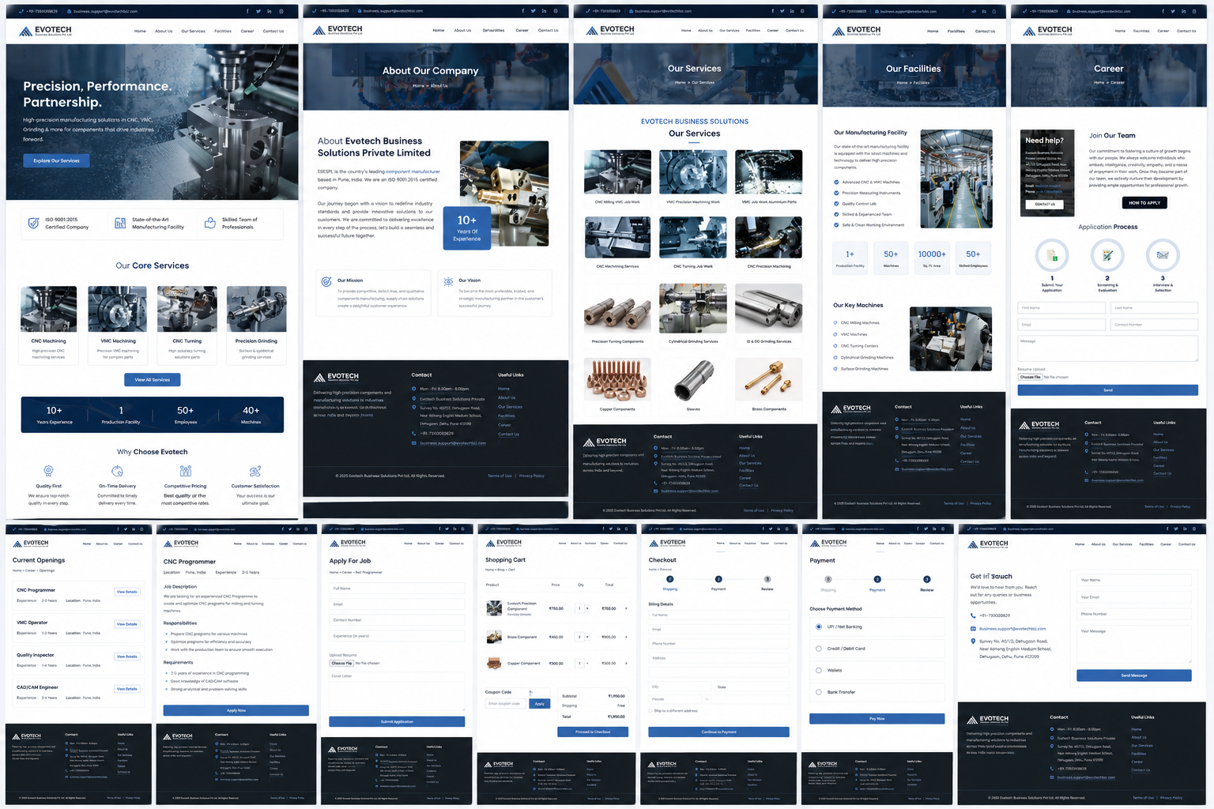Screen dimensions: 1214x809
Task: Click the Quality First badge icon
Action: (48, 471)
